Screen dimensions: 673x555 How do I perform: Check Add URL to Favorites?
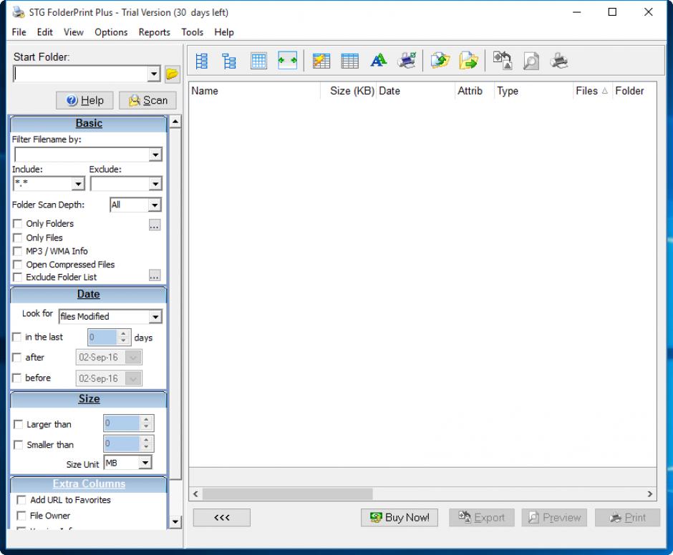click(x=21, y=500)
